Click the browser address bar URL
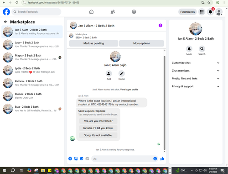This screenshot has height=174, width=228. [x=53, y=2]
